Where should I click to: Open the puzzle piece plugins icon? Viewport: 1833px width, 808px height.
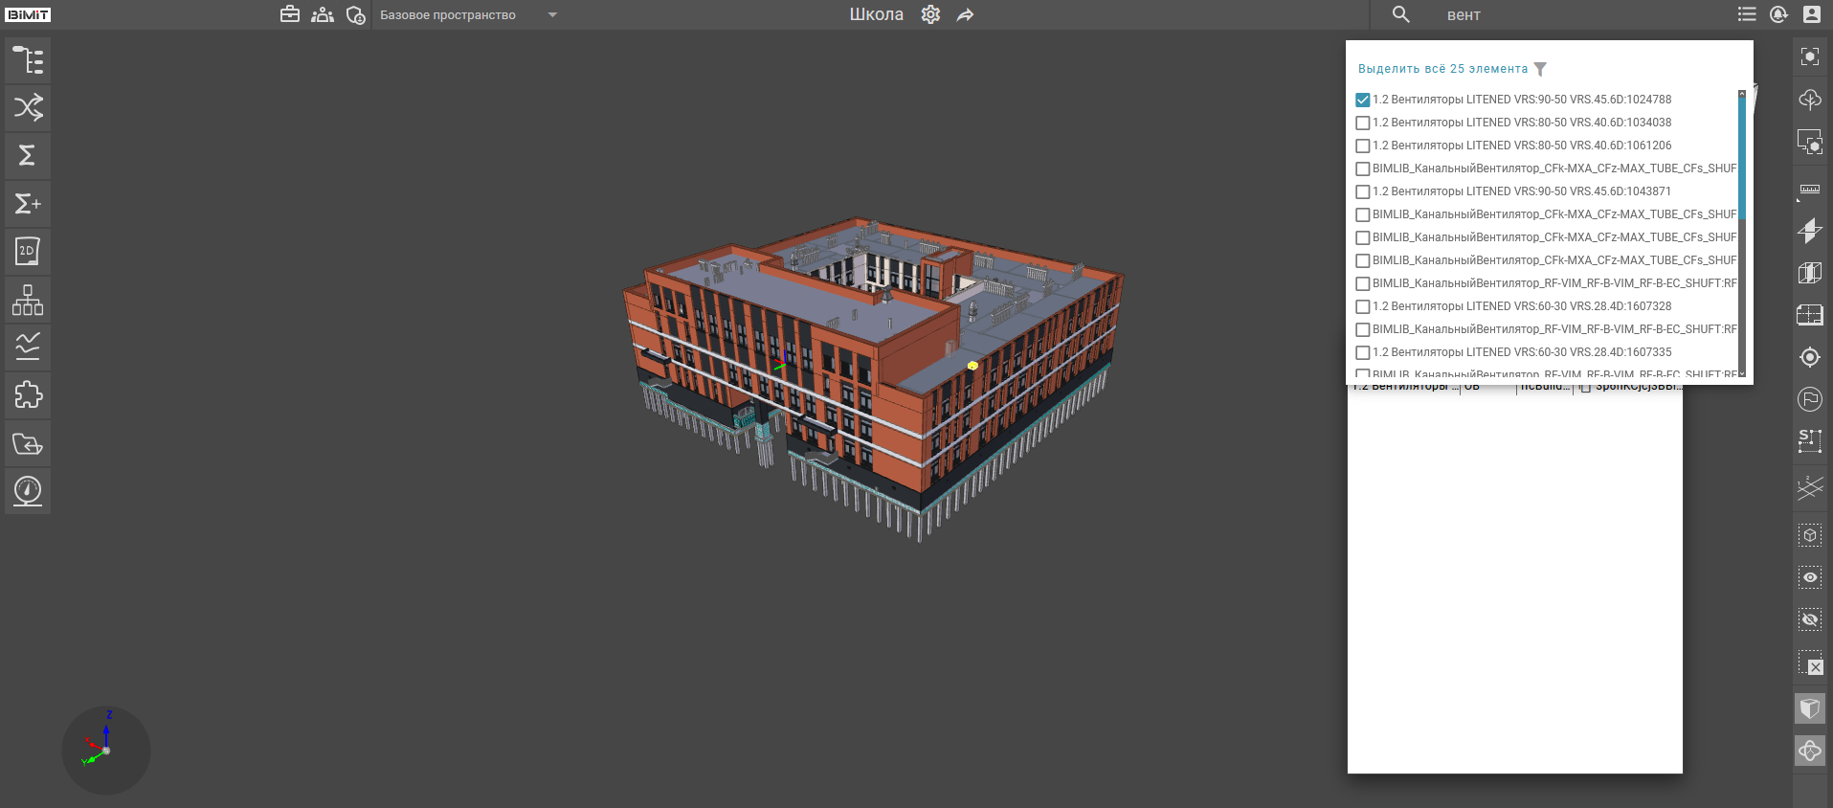(28, 394)
